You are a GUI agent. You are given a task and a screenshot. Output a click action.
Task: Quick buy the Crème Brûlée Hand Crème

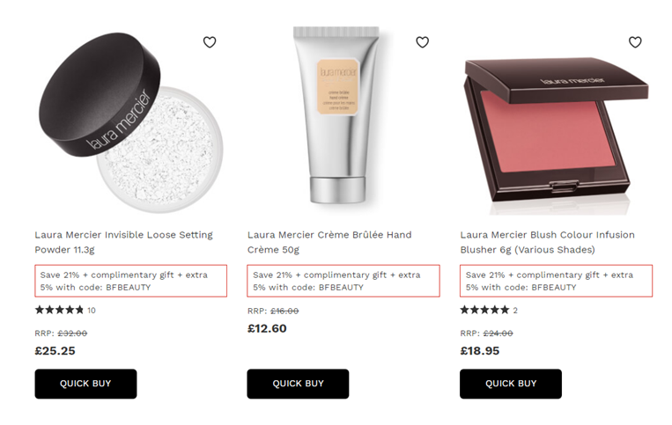[298, 384]
